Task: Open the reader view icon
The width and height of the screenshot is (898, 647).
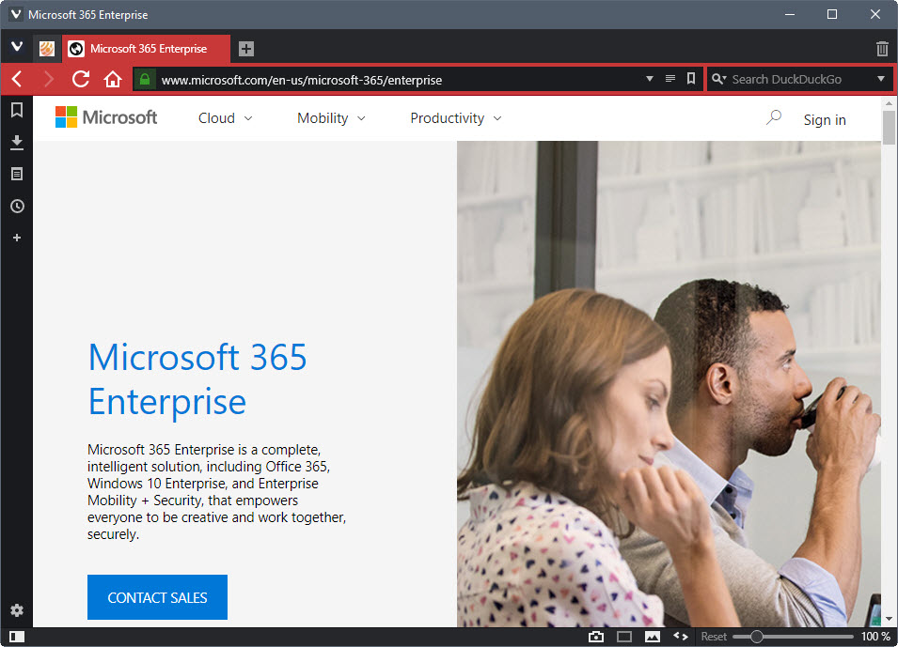Action: point(670,78)
